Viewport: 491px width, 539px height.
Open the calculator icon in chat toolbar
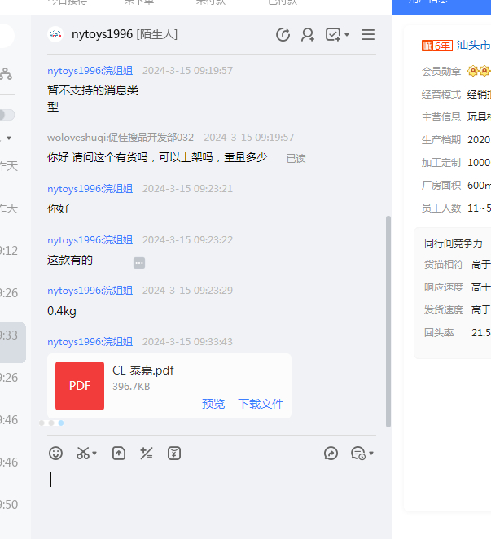[x=147, y=454]
